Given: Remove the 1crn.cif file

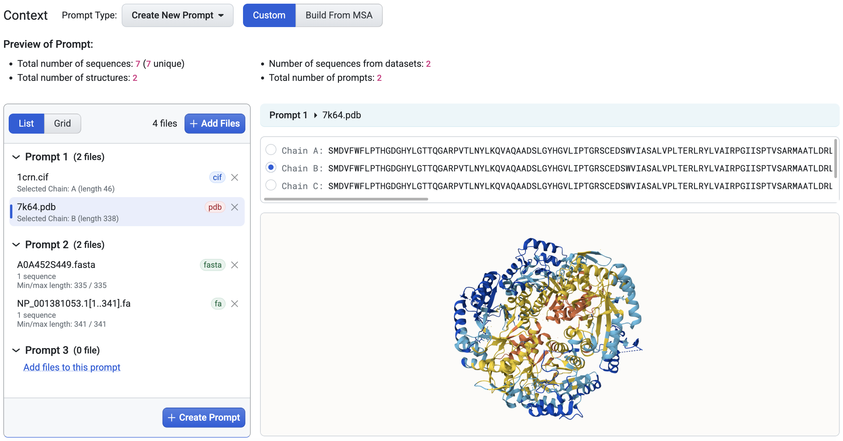Looking at the screenshot, I should click(x=235, y=177).
